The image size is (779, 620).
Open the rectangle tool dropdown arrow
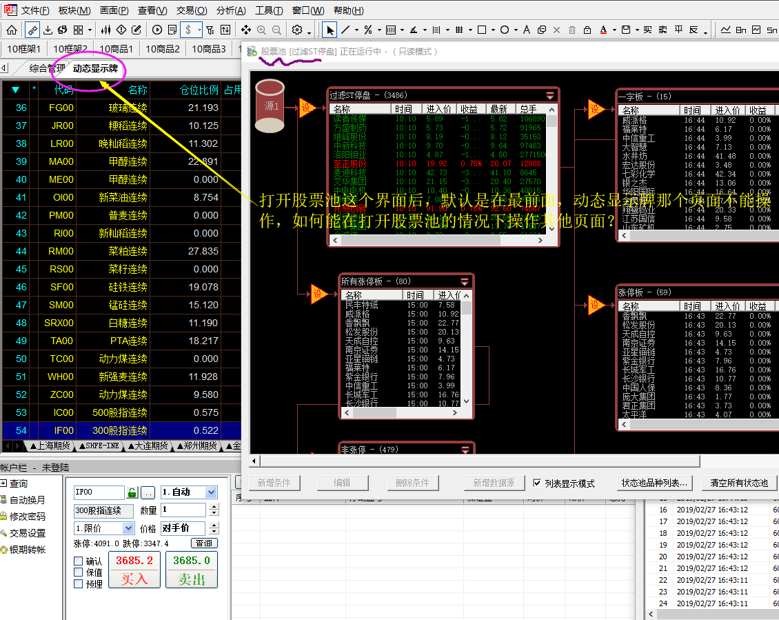tap(493, 30)
